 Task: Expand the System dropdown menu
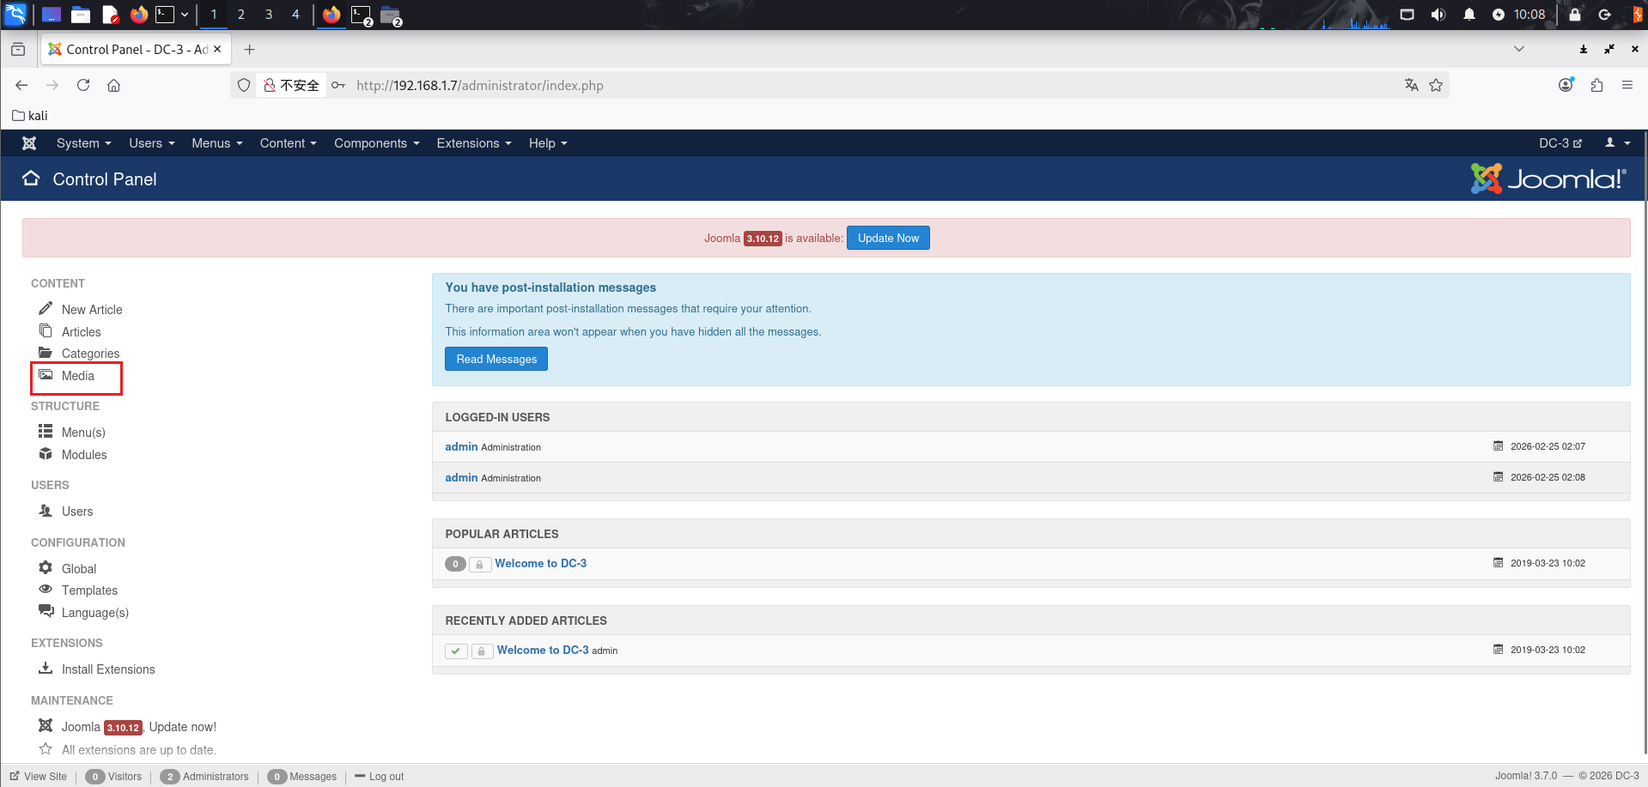coord(83,143)
